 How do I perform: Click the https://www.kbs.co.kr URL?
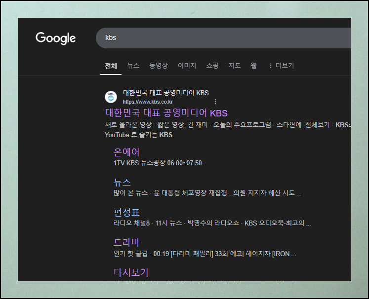tap(148, 102)
